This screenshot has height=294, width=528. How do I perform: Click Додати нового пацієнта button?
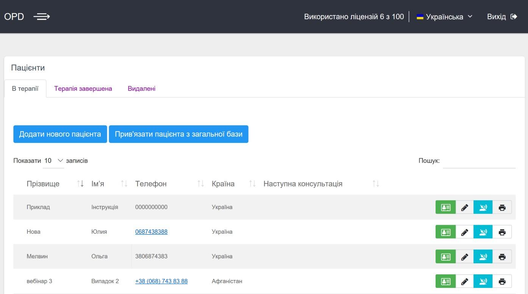pyautogui.click(x=60, y=134)
